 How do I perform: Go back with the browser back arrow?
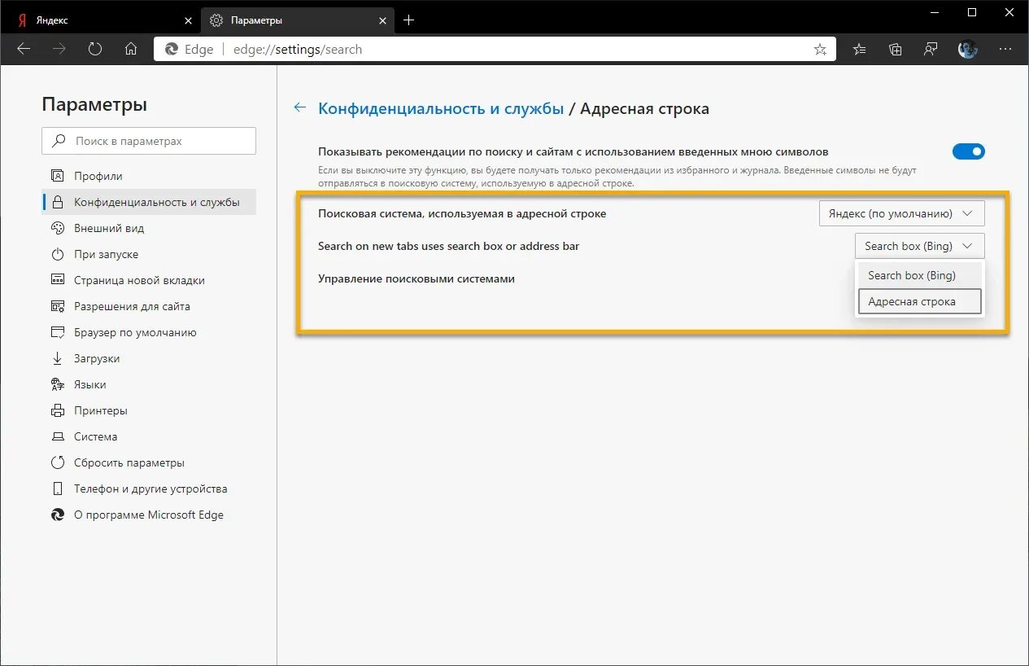(x=24, y=49)
